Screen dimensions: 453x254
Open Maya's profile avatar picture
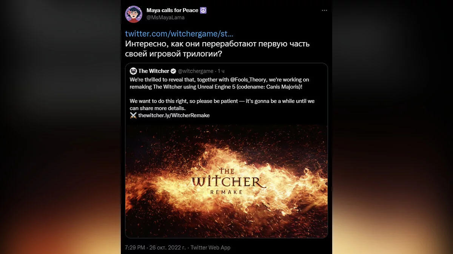click(134, 14)
